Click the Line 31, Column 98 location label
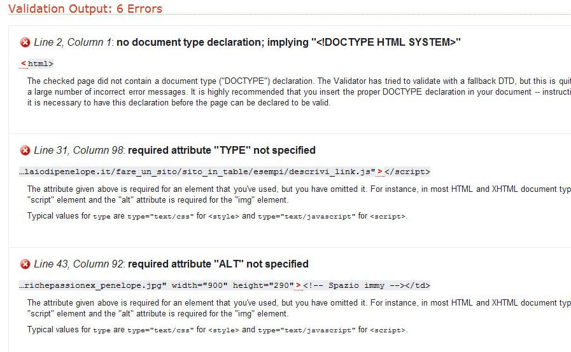This screenshot has width=571, height=352. tap(79, 150)
